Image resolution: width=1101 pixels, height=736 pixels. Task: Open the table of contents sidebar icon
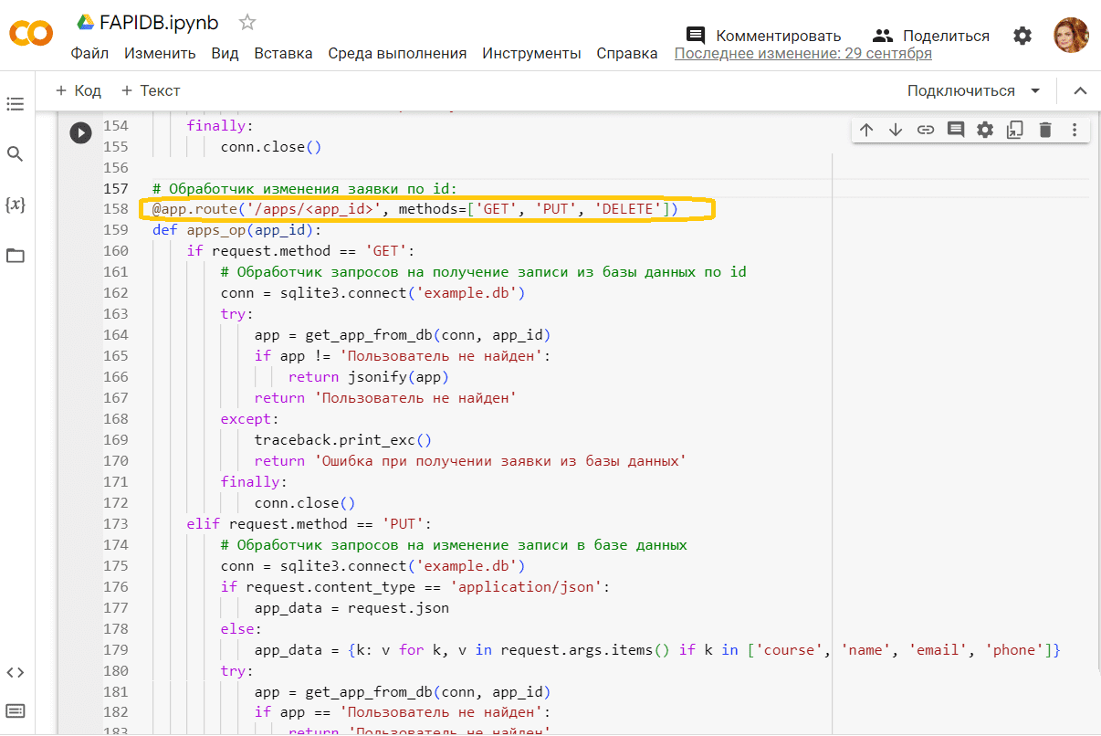tap(15, 104)
